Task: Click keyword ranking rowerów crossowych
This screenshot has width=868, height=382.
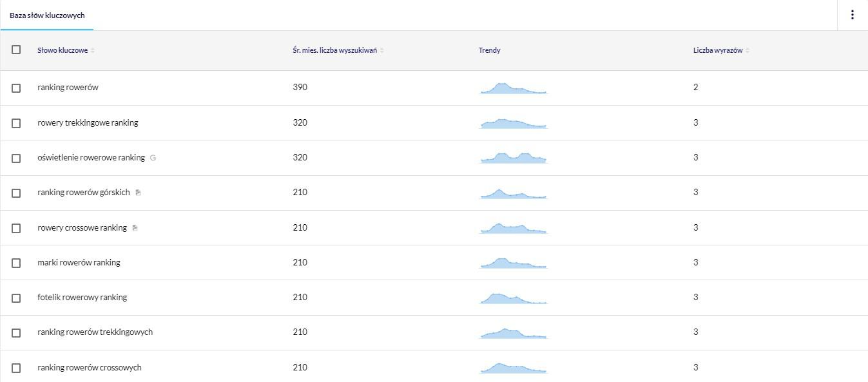Action: click(90, 367)
